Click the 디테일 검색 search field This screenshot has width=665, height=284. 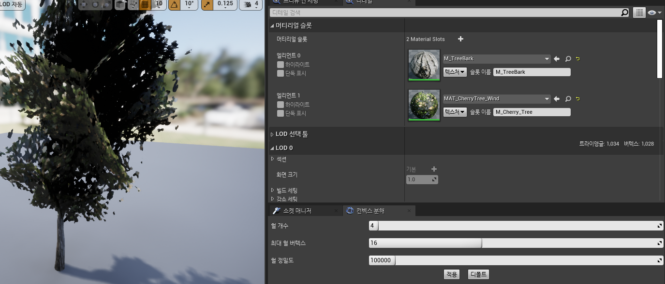[445, 13]
